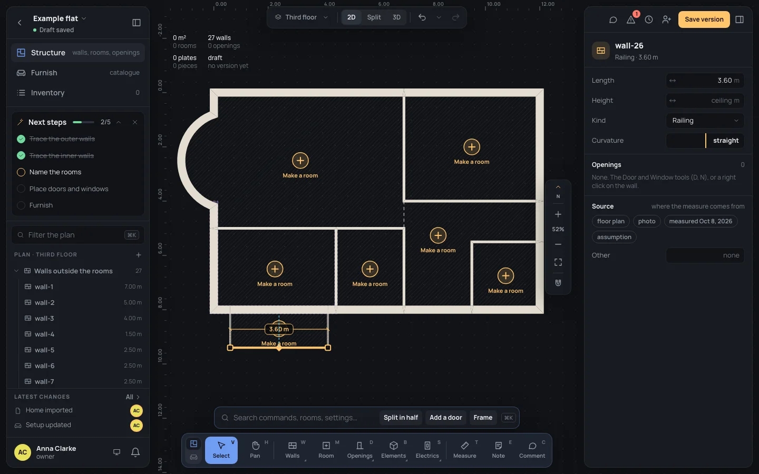Mark the Furnish step as done
759x474 pixels.
[x=21, y=205]
